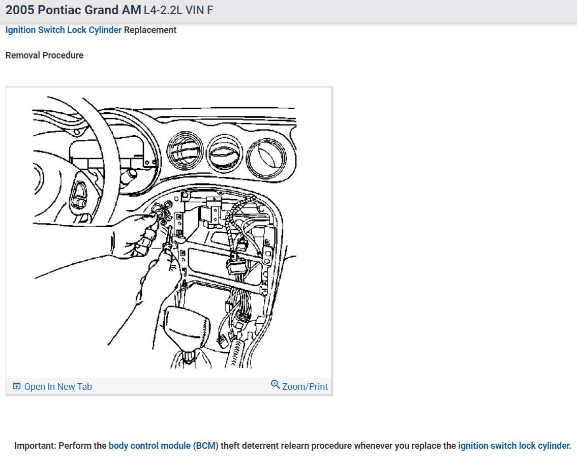Select the Zoom/Print magnifier control

coord(276,386)
